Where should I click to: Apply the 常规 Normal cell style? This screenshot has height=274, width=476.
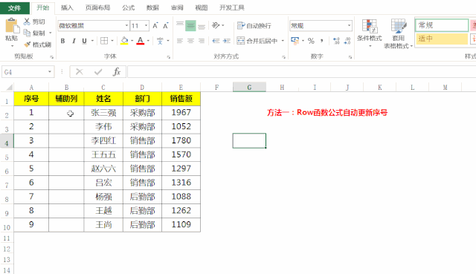(x=442, y=25)
